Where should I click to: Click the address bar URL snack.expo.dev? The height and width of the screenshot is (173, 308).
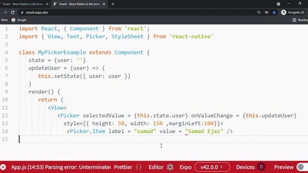(x=37, y=12)
